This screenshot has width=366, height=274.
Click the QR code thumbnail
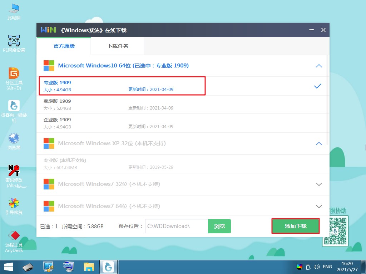pyautogui.click(x=335, y=231)
